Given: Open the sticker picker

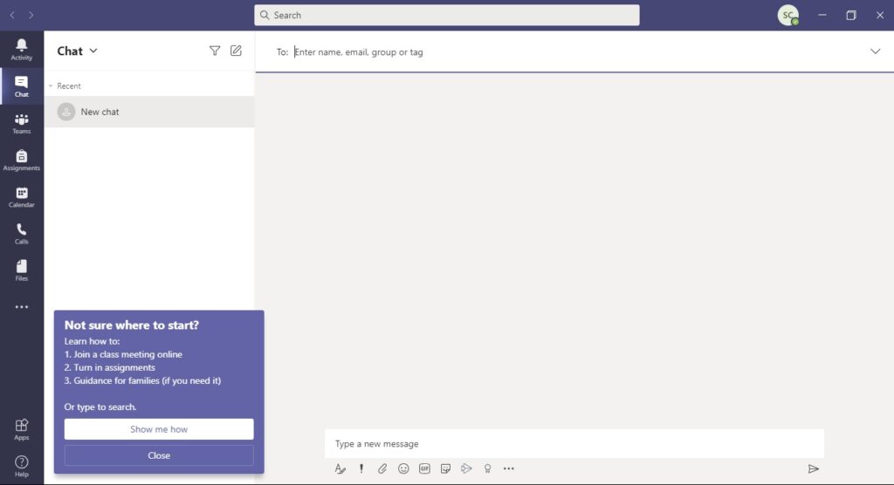Looking at the screenshot, I should pyautogui.click(x=445, y=468).
